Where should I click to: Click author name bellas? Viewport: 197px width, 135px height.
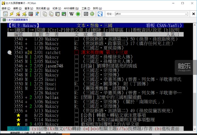(x=52, y=97)
